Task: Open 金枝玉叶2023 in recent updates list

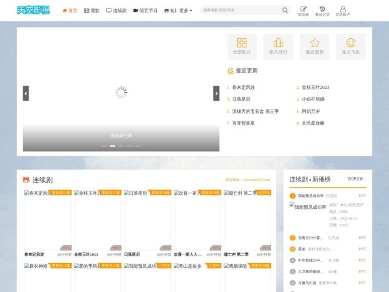Action: point(315,87)
